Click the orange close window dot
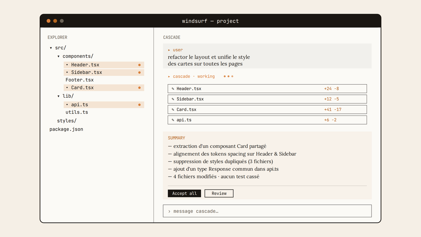The width and height of the screenshot is (421, 237). coord(48,21)
